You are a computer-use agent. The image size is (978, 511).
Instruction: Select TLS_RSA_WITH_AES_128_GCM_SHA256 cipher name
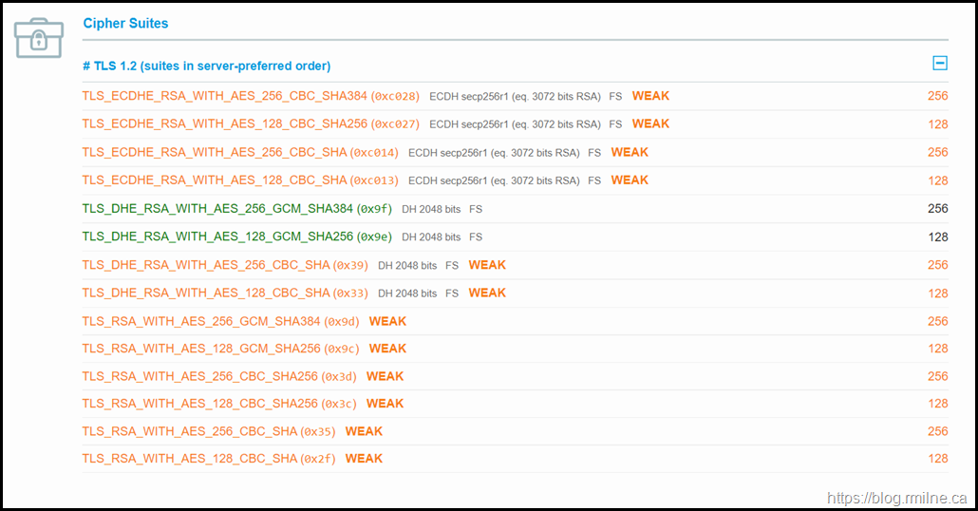coord(201,349)
